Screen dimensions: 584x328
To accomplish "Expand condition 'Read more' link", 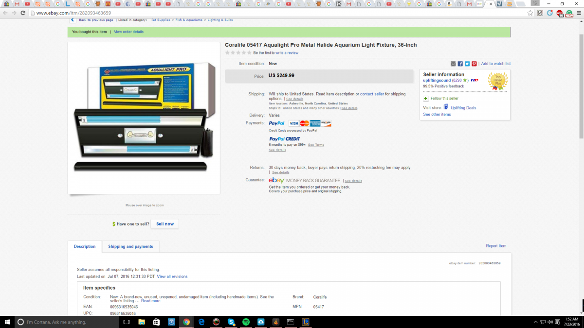I will pyautogui.click(x=151, y=301).
